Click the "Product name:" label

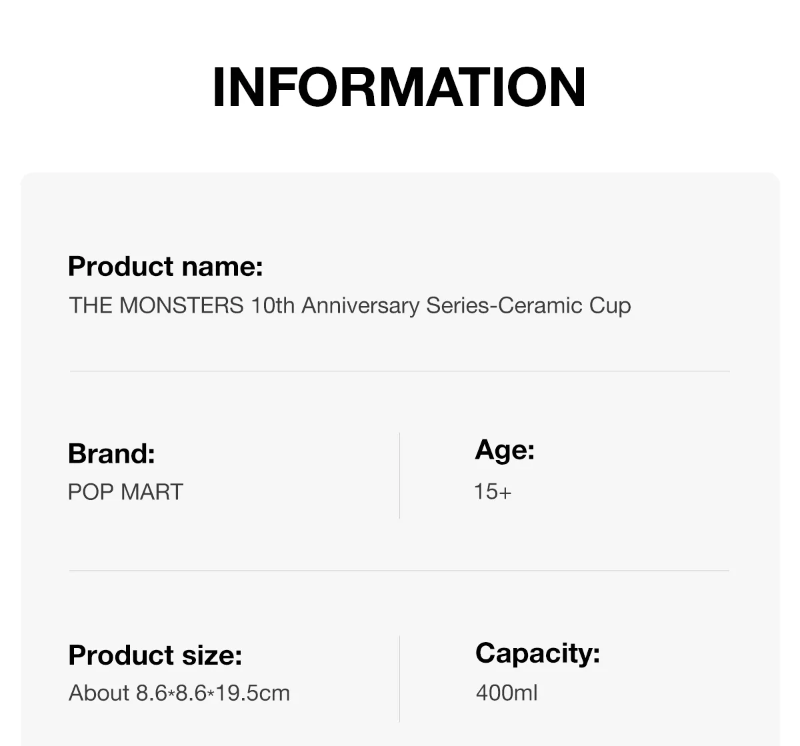165,267
